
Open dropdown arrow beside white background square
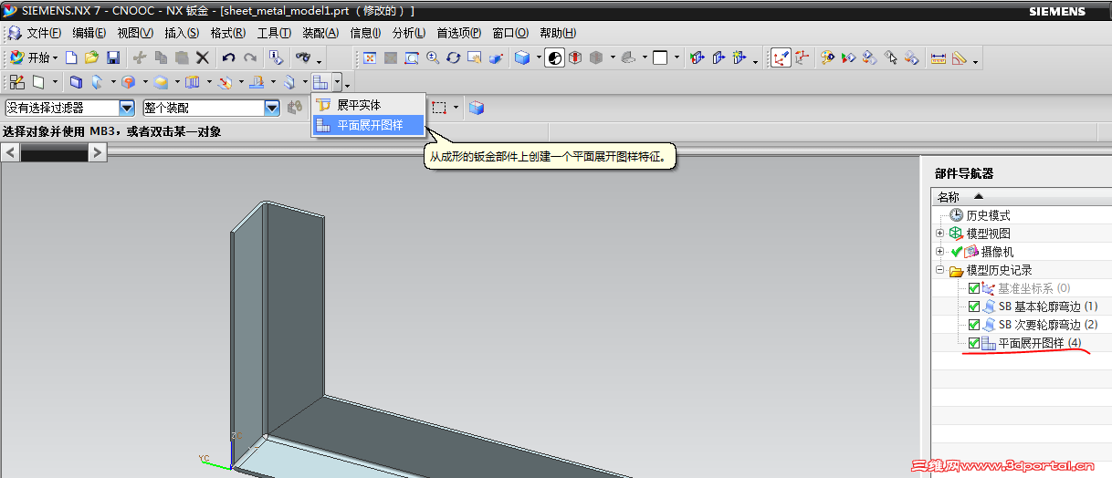(x=677, y=57)
